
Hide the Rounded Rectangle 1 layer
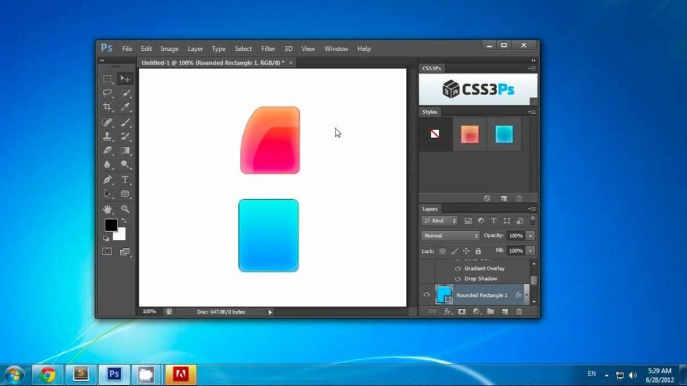click(426, 295)
